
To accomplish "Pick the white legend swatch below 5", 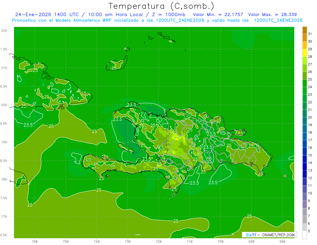I will [x=305, y=235].
